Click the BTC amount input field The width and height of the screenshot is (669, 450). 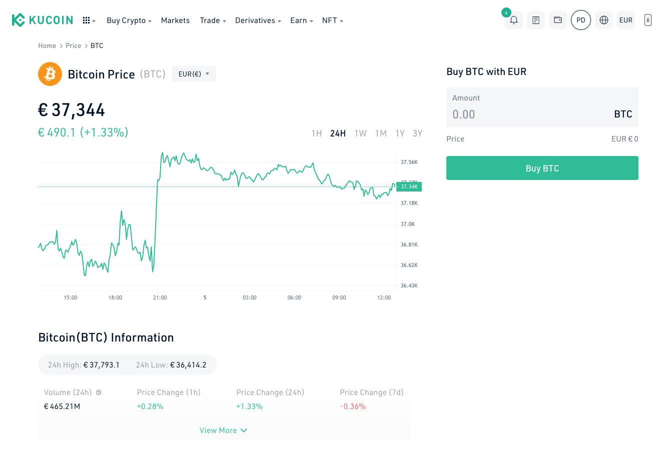point(530,114)
